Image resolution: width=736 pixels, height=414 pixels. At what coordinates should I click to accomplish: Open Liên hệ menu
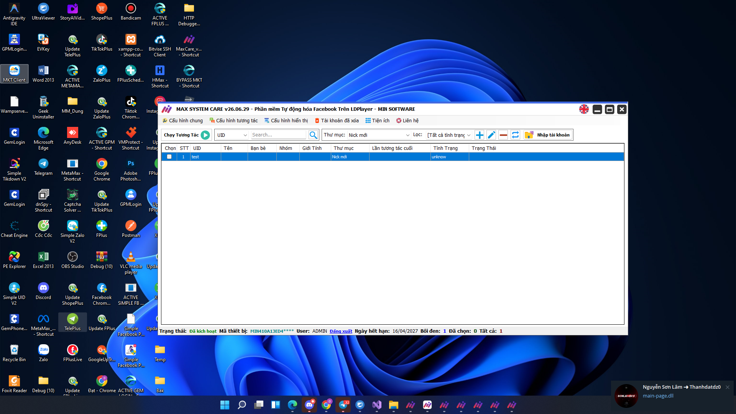(x=407, y=121)
